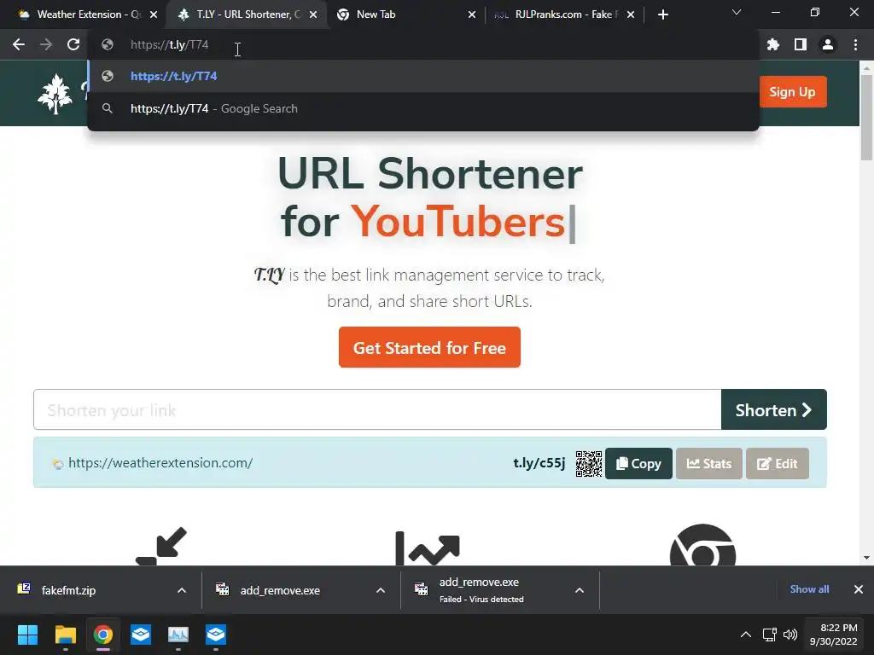
Task: Dismiss the downloads bar
Action: pos(859,589)
